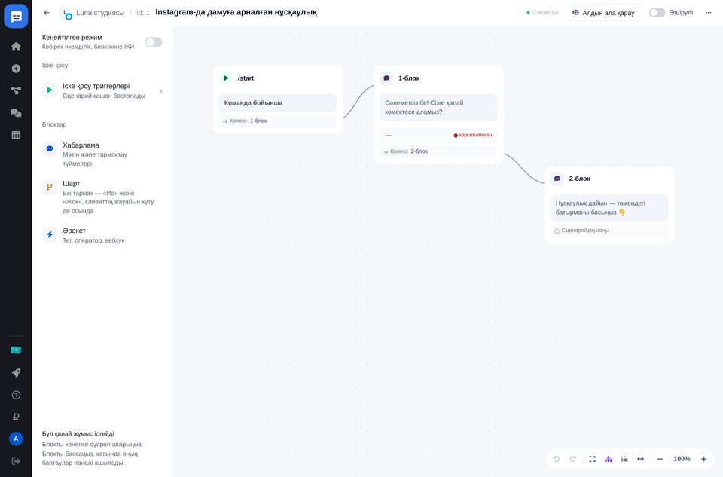
Task: Toggle the Кеңейтілген режим switch
Action: coord(154,42)
